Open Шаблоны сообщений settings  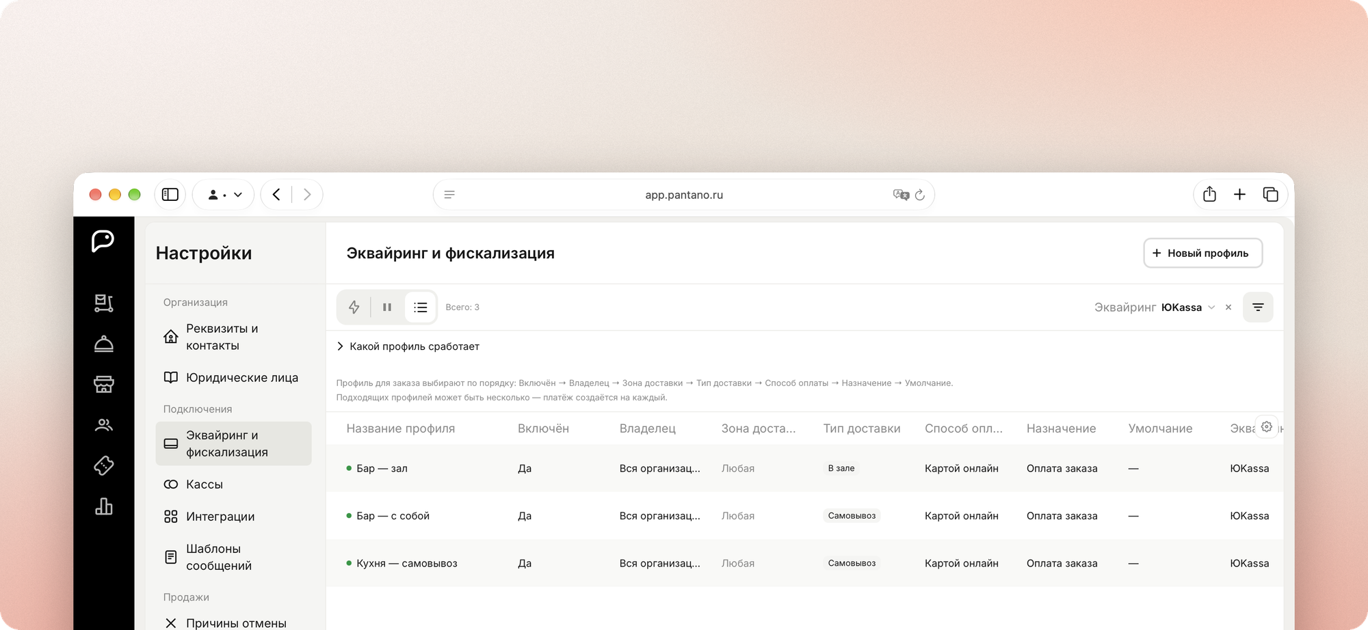pyautogui.click(x=233, y=557)
